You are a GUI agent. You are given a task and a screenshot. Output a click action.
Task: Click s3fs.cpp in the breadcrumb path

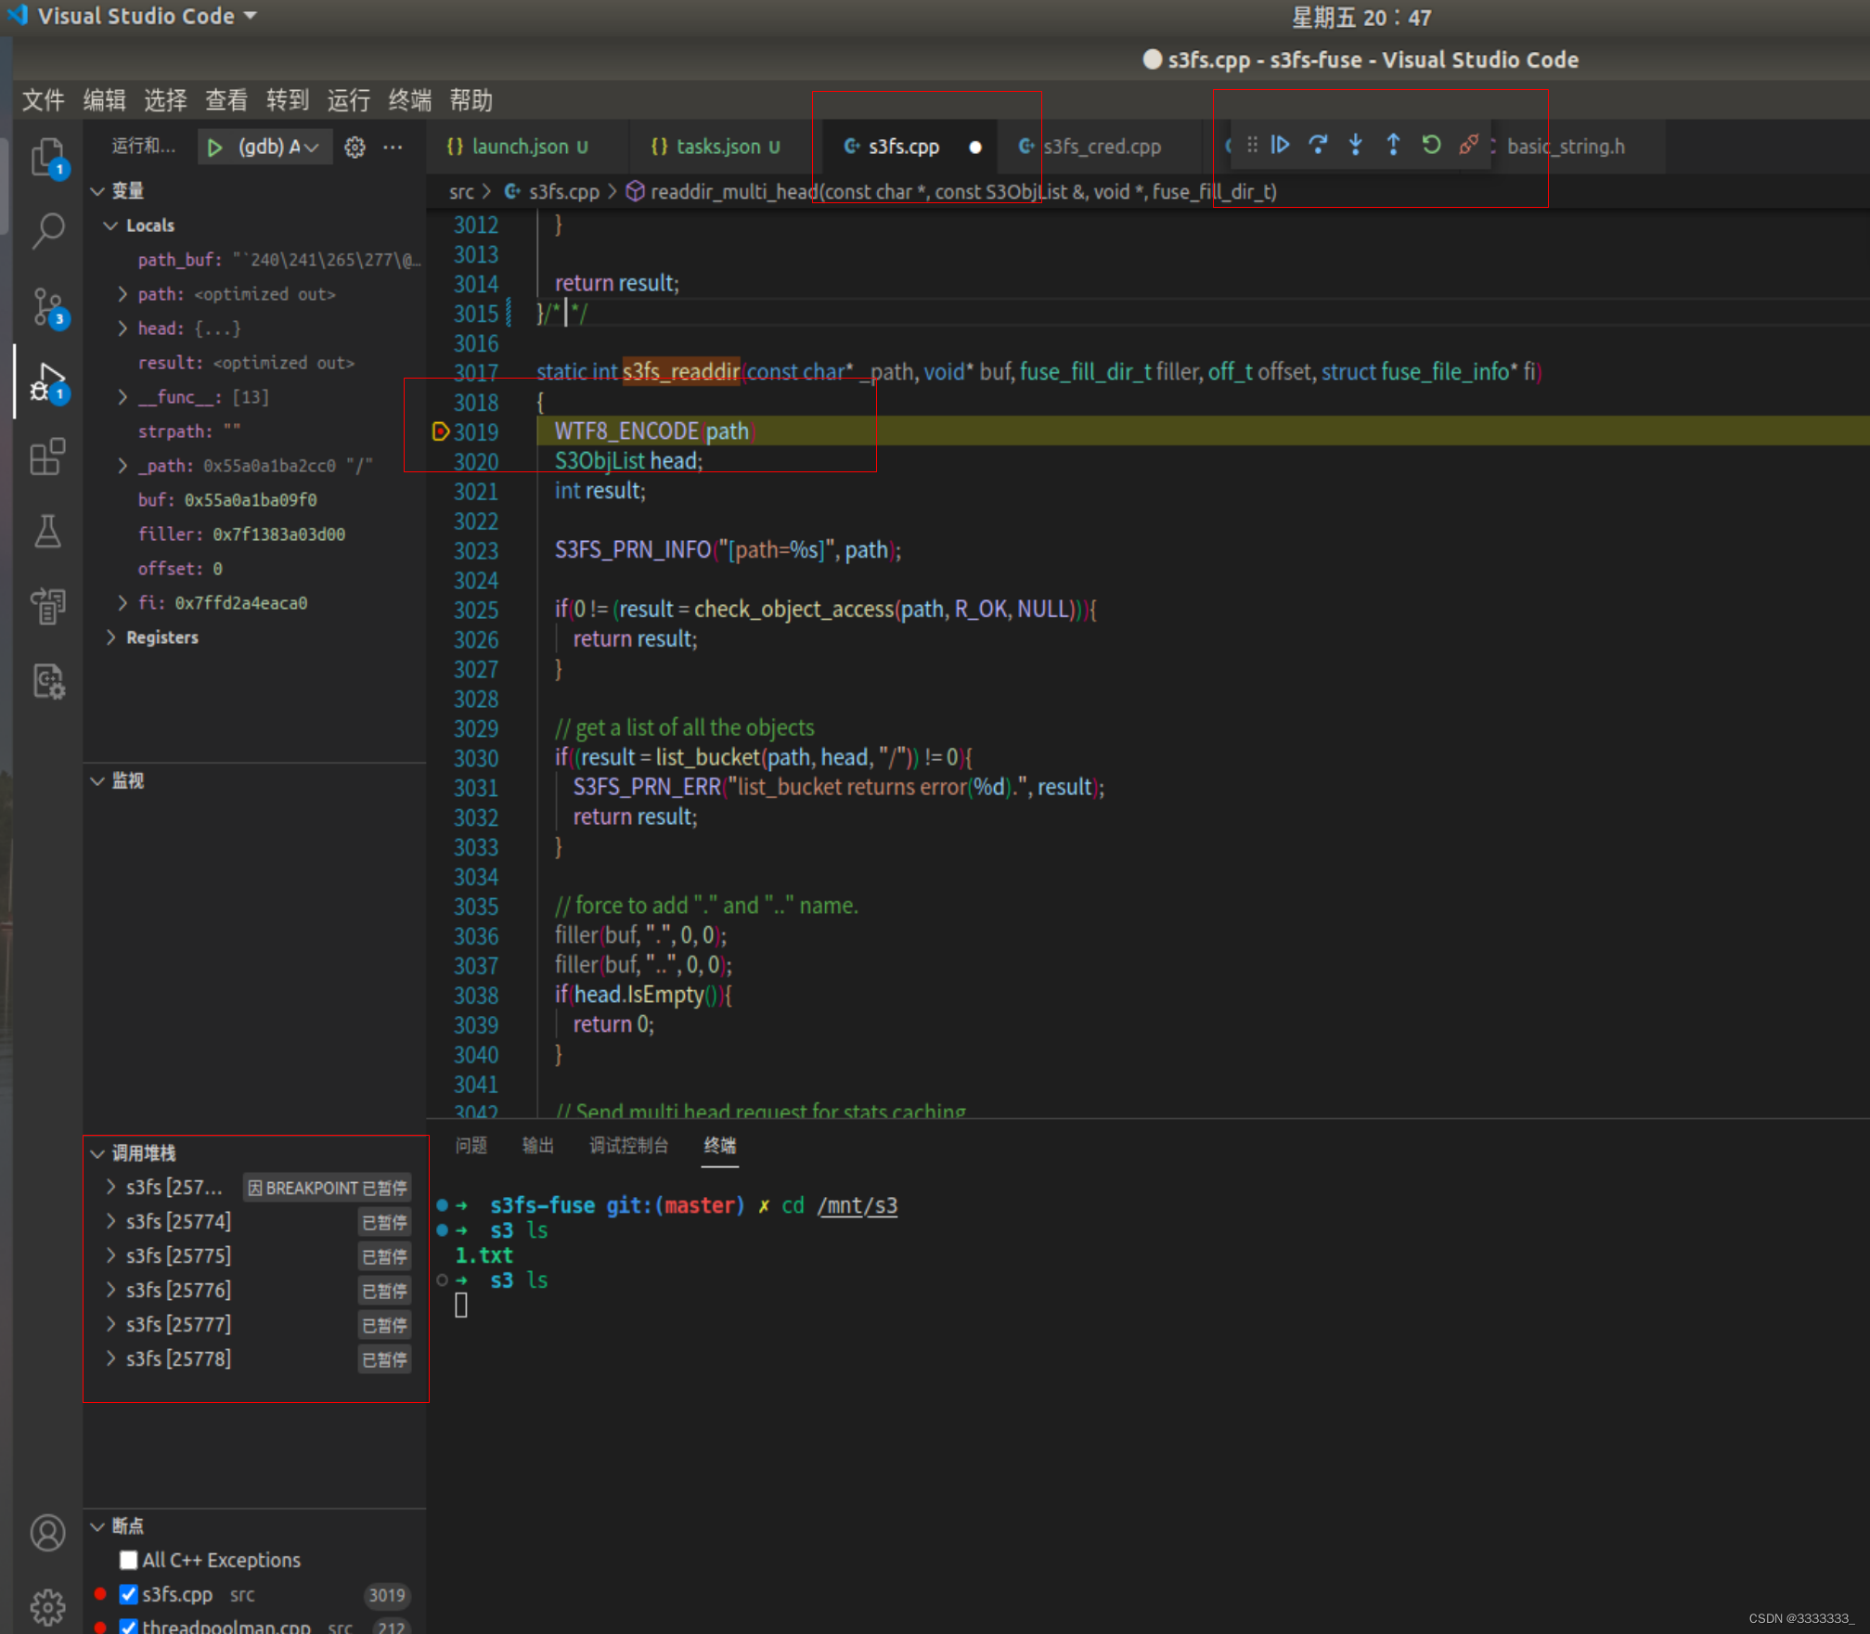click(x=563, y=191)
